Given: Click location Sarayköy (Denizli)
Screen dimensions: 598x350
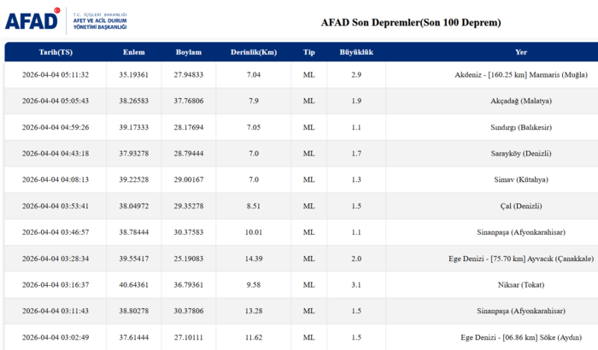Looking at the screenshot, I should tap(521, 154).
